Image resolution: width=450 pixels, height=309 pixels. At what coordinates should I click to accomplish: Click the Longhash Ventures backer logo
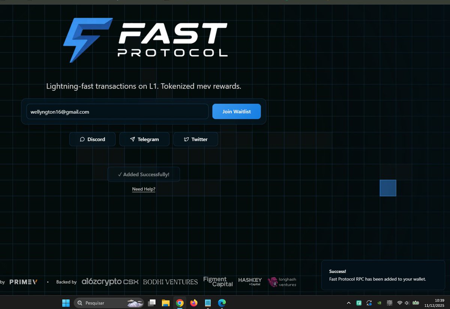click(x=282, y=282)
